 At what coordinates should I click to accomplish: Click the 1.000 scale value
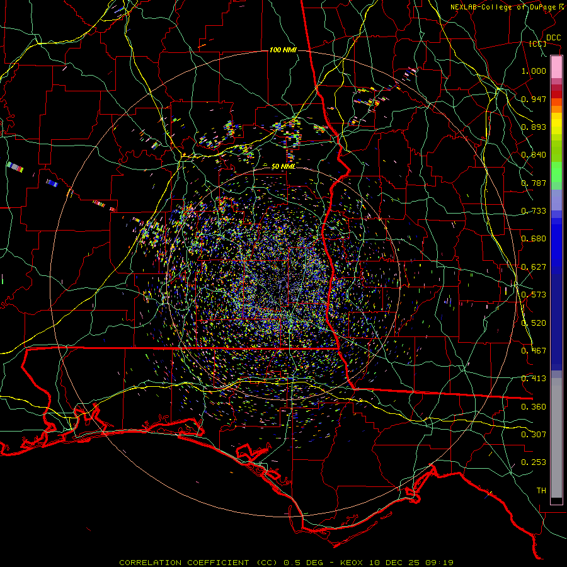point(534,71)
